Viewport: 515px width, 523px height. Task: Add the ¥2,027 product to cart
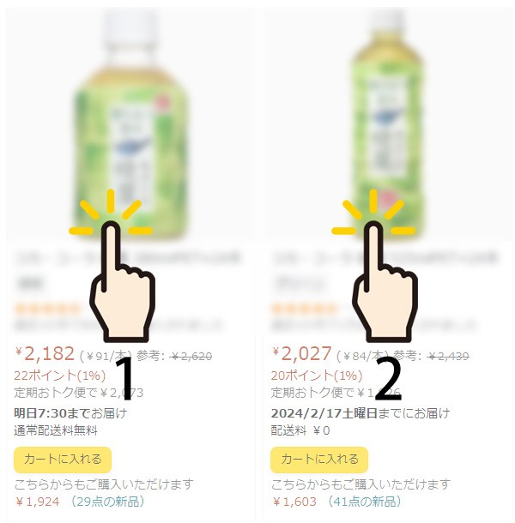pos(319,460)
